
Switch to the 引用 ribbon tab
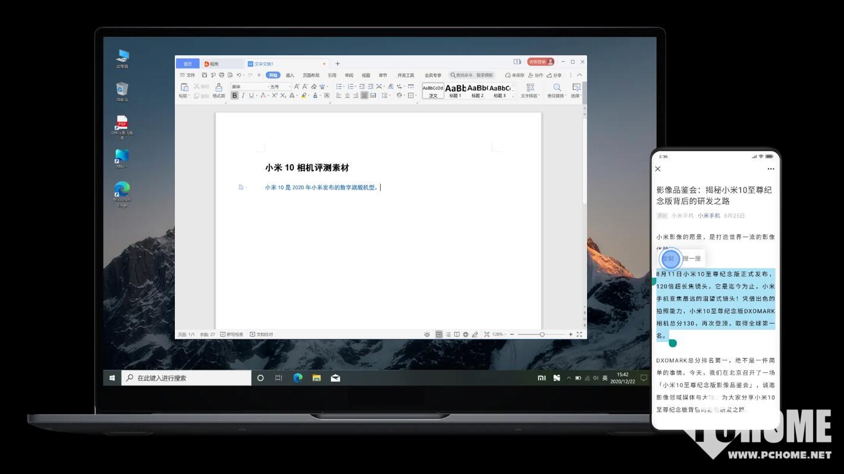332,75
